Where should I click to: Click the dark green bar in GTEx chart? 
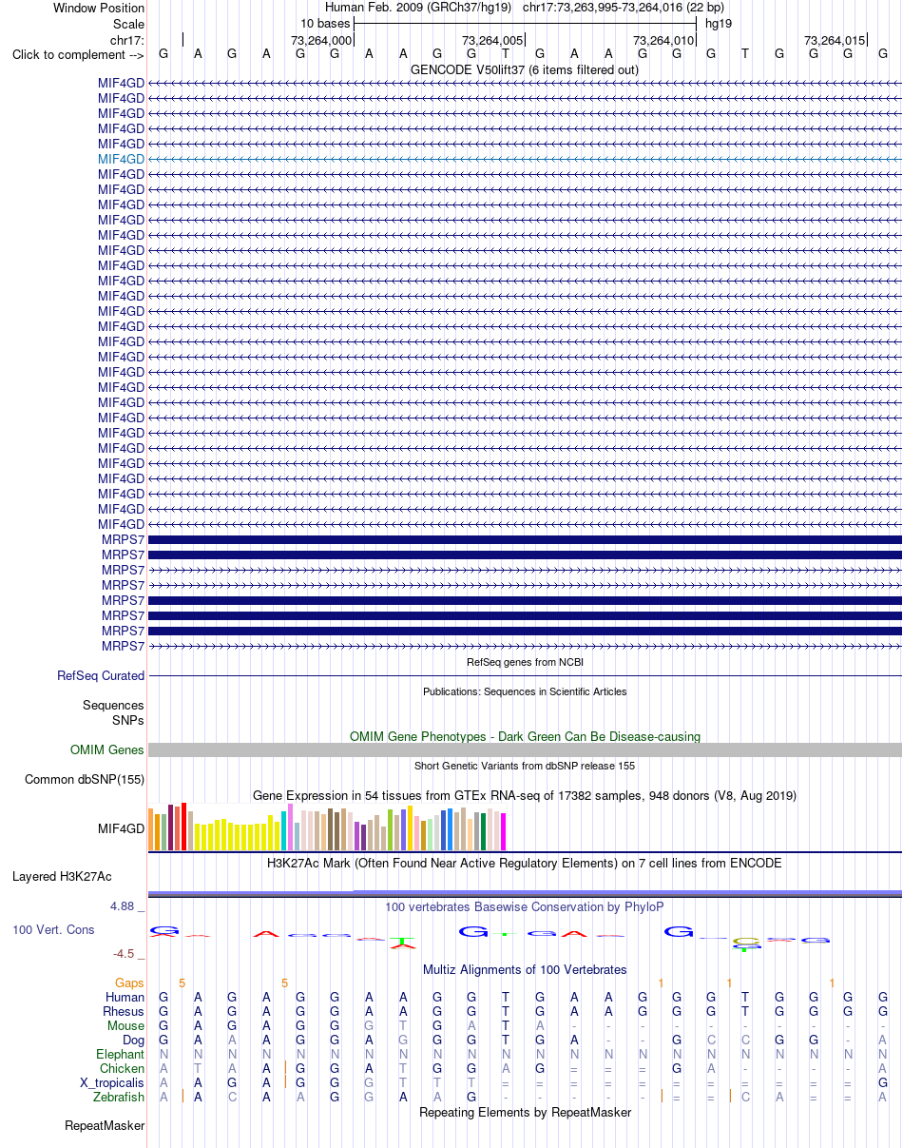[483, 832]
